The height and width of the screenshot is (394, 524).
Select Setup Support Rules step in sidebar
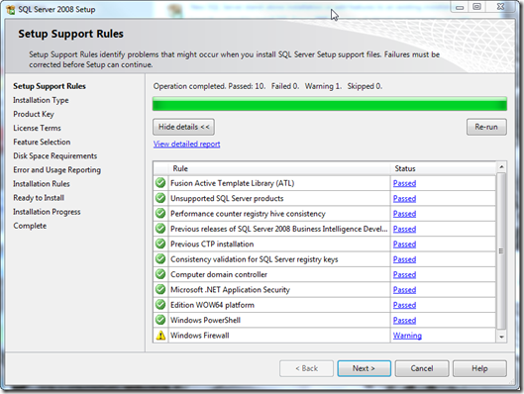coord(50,86)
